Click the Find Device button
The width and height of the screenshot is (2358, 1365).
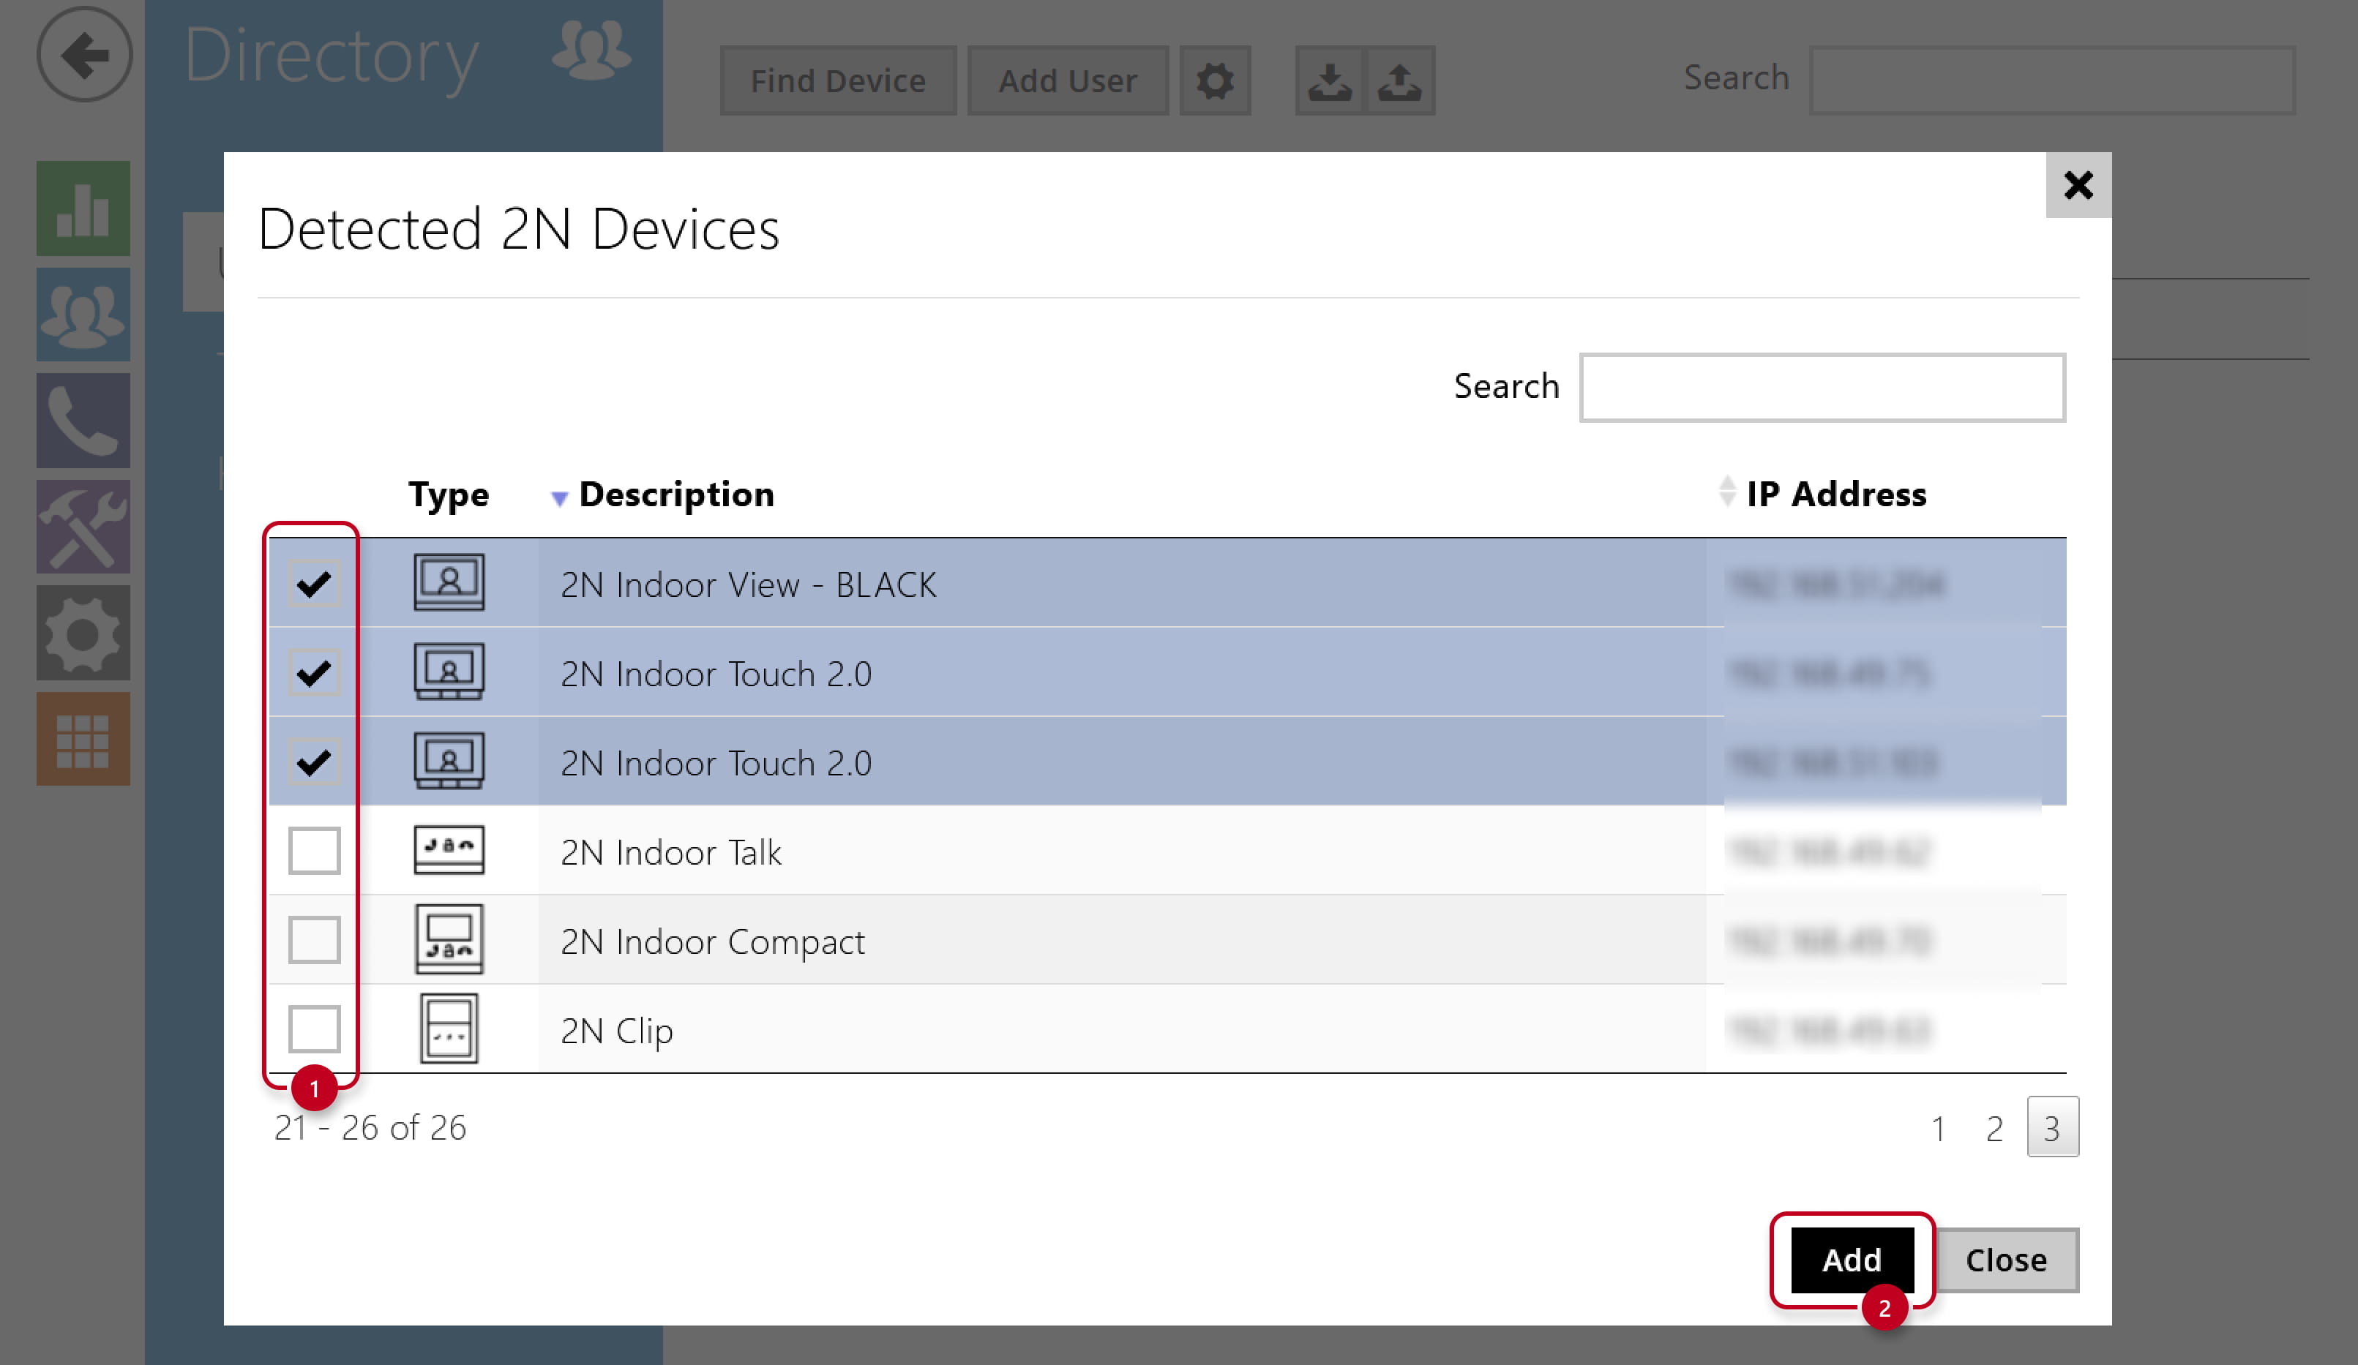[x=837, y=80]
